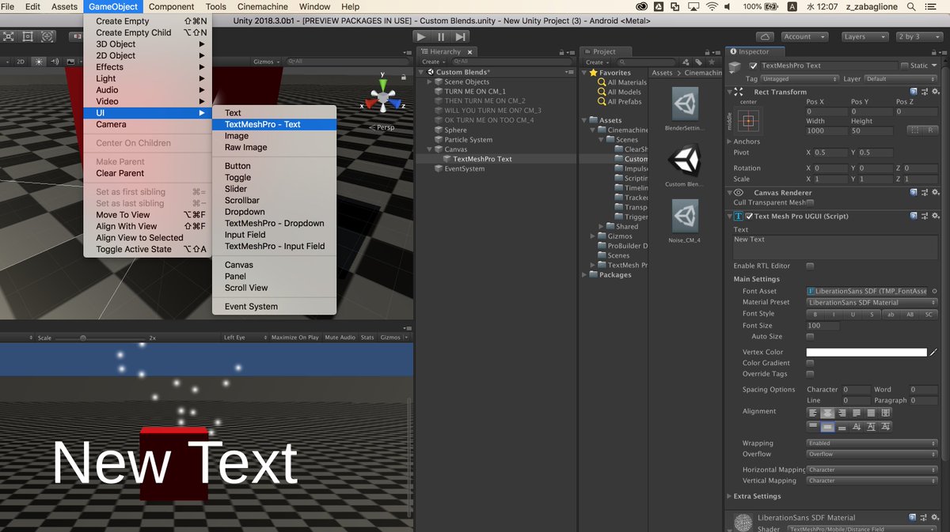Open the Wrapping dropdown
The height and width of the screenshot is (532, 950).
(872, 443)
